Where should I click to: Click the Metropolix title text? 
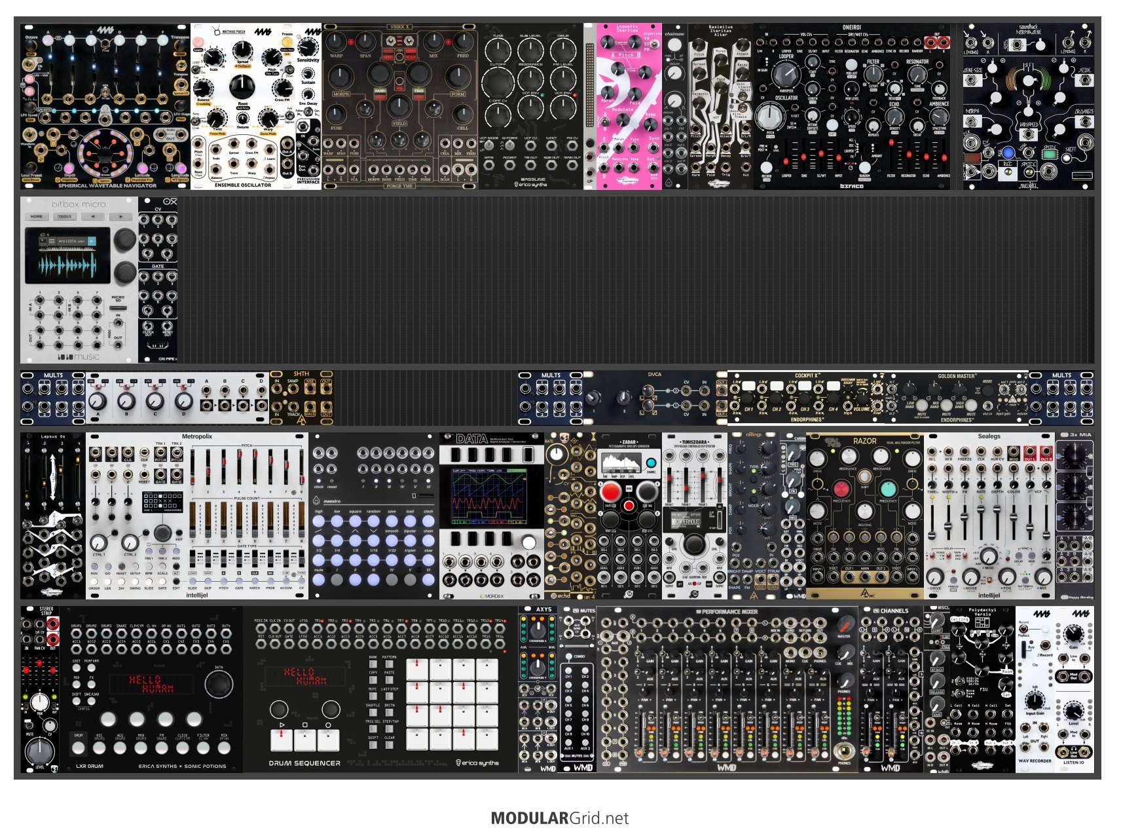(196, 436)
